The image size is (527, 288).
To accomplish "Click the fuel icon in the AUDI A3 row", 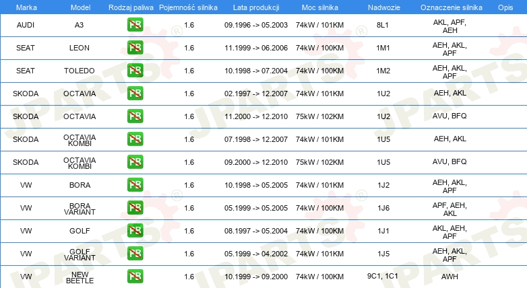I will coord(135,25).
